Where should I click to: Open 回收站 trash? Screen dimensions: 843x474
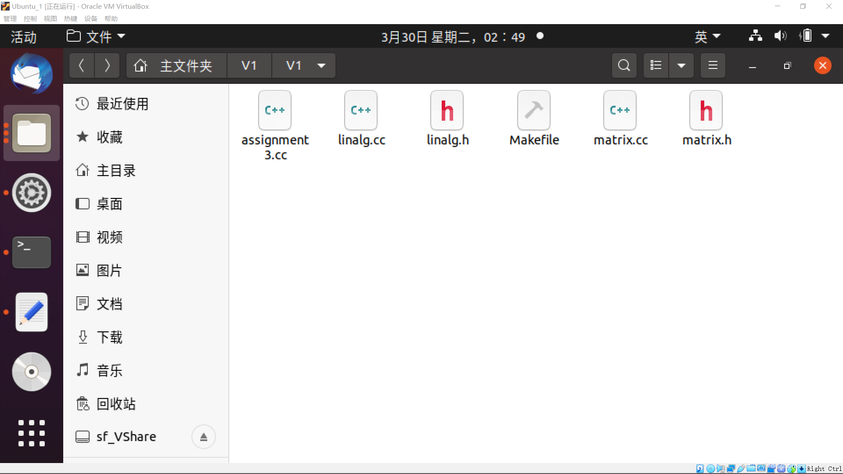pos(146,404)
